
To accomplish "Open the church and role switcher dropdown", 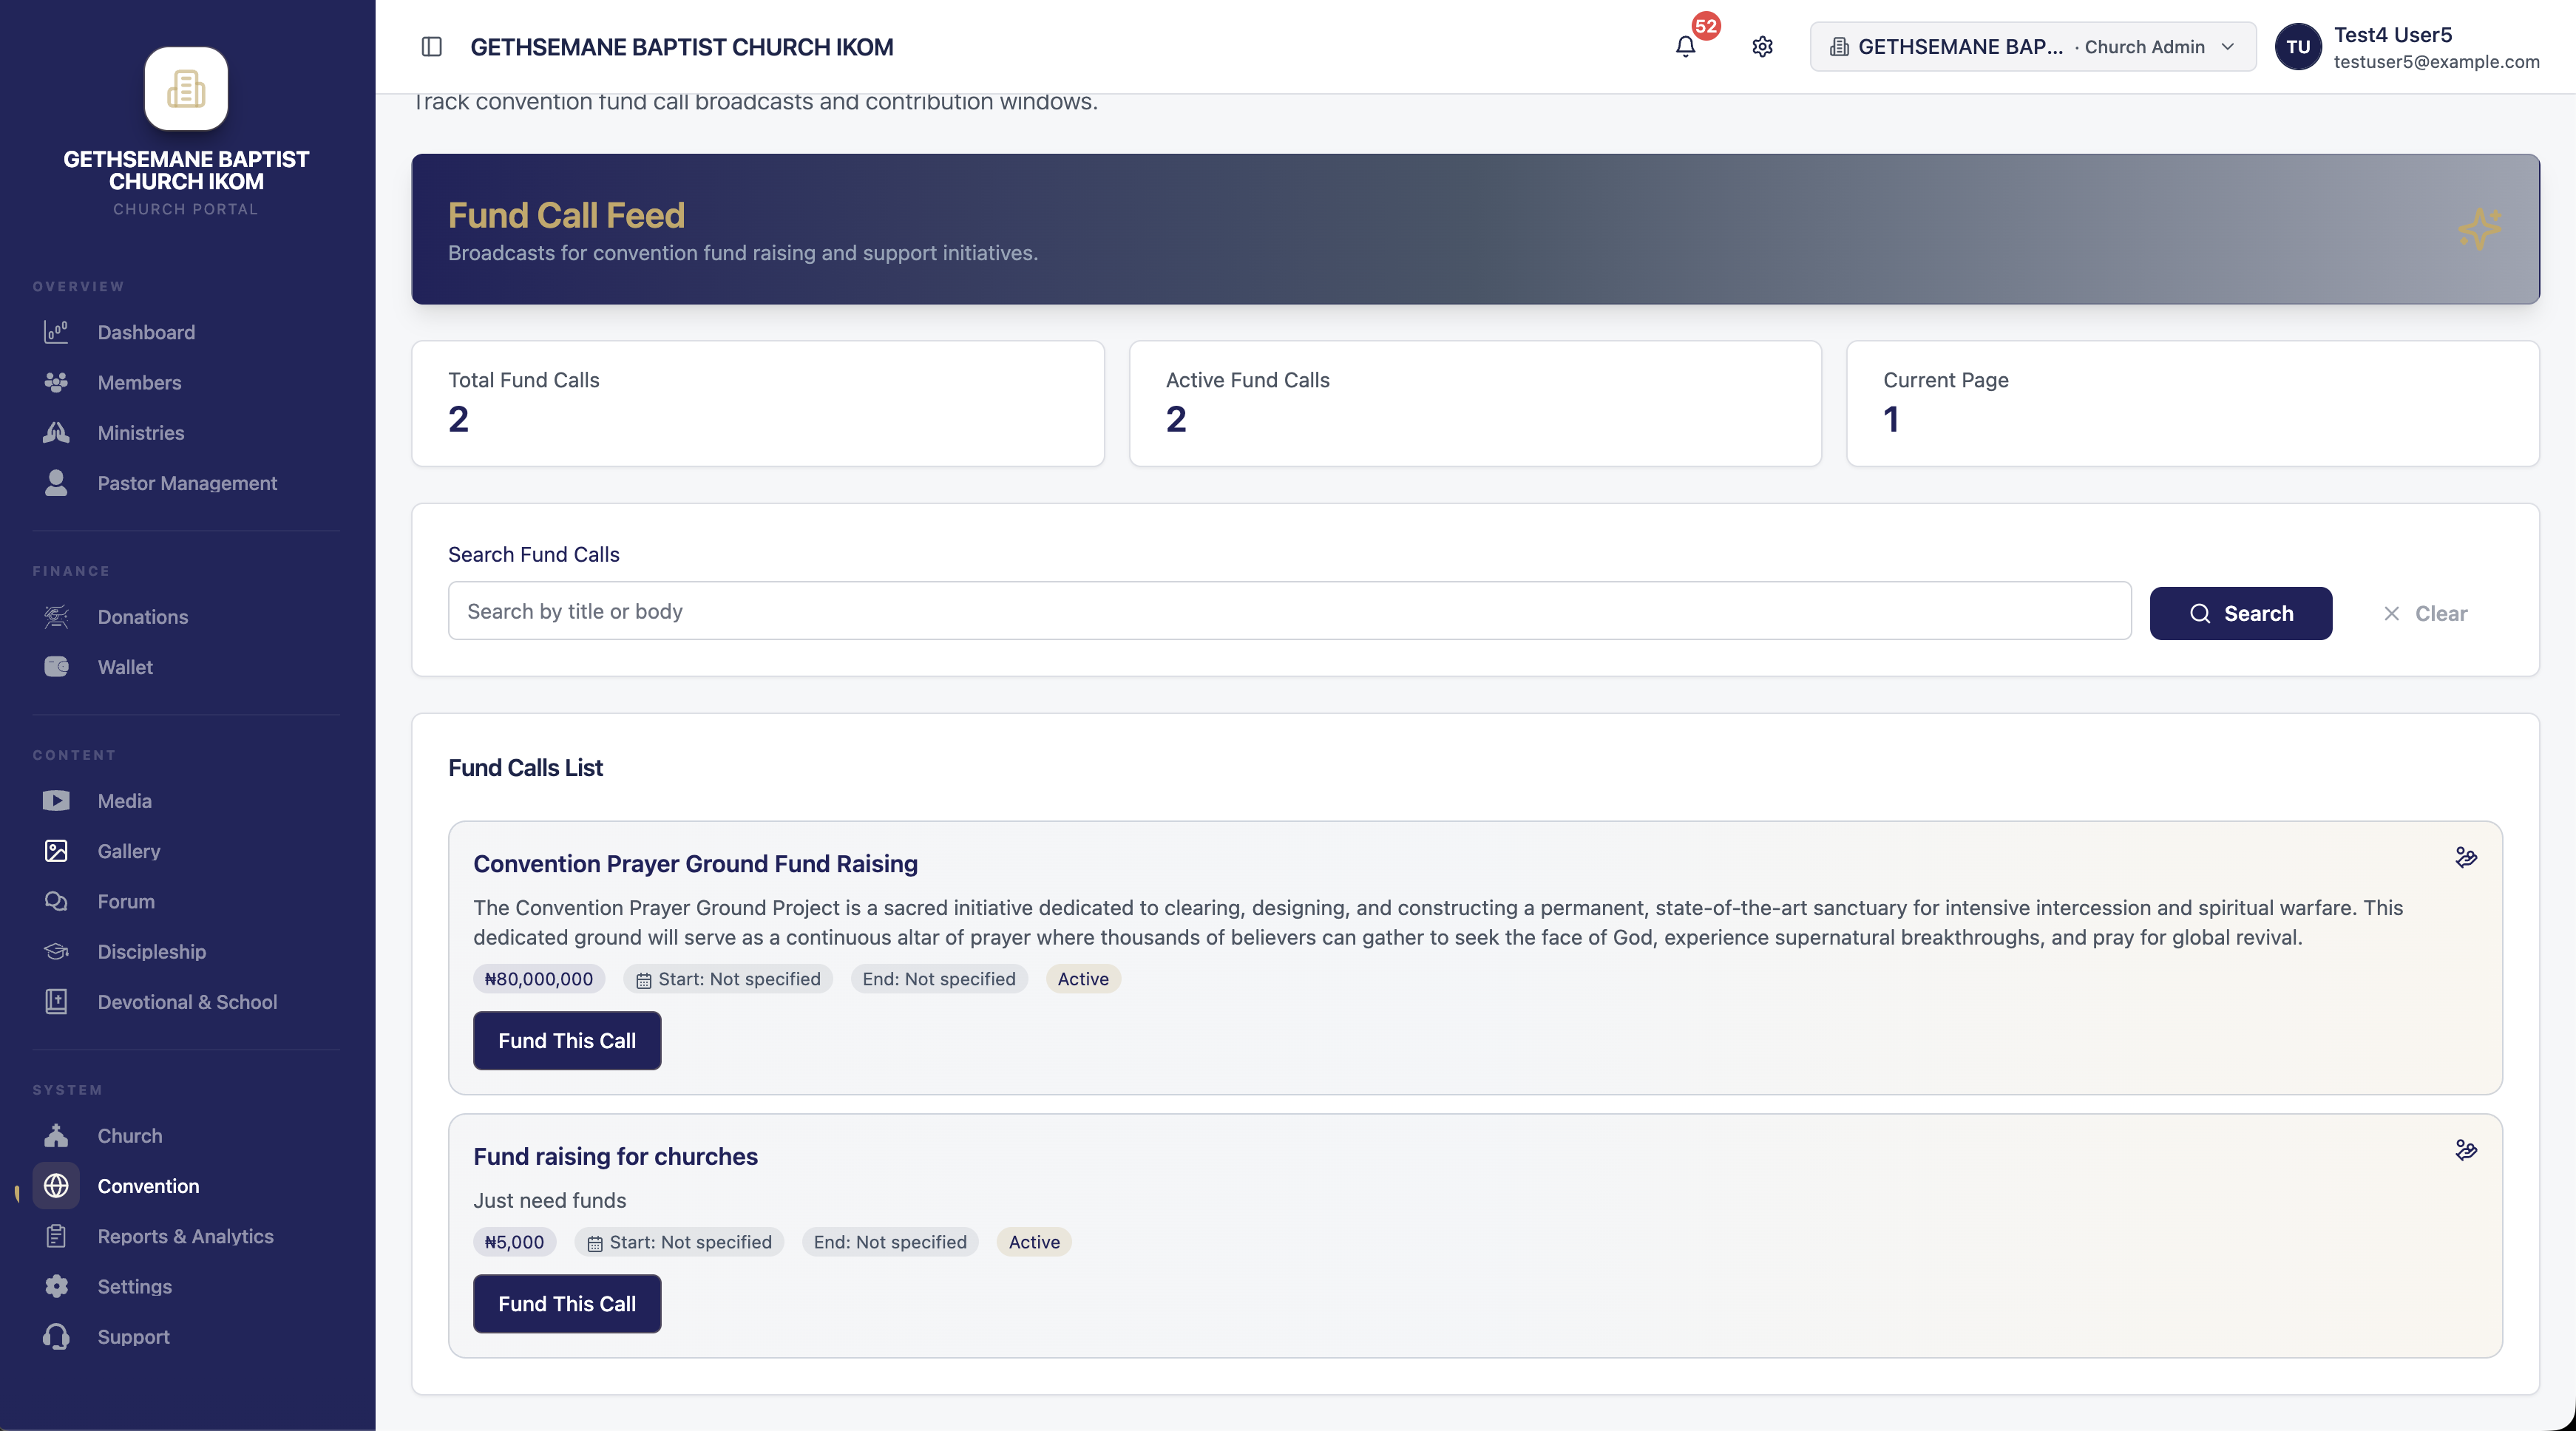I will [x=2032, y=47].
